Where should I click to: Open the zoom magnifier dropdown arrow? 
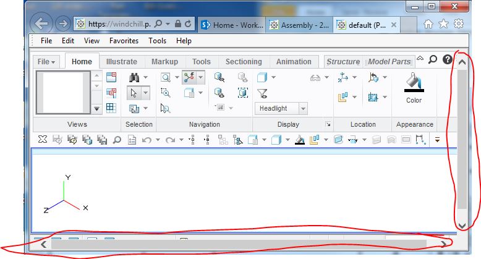coord(177,77)
